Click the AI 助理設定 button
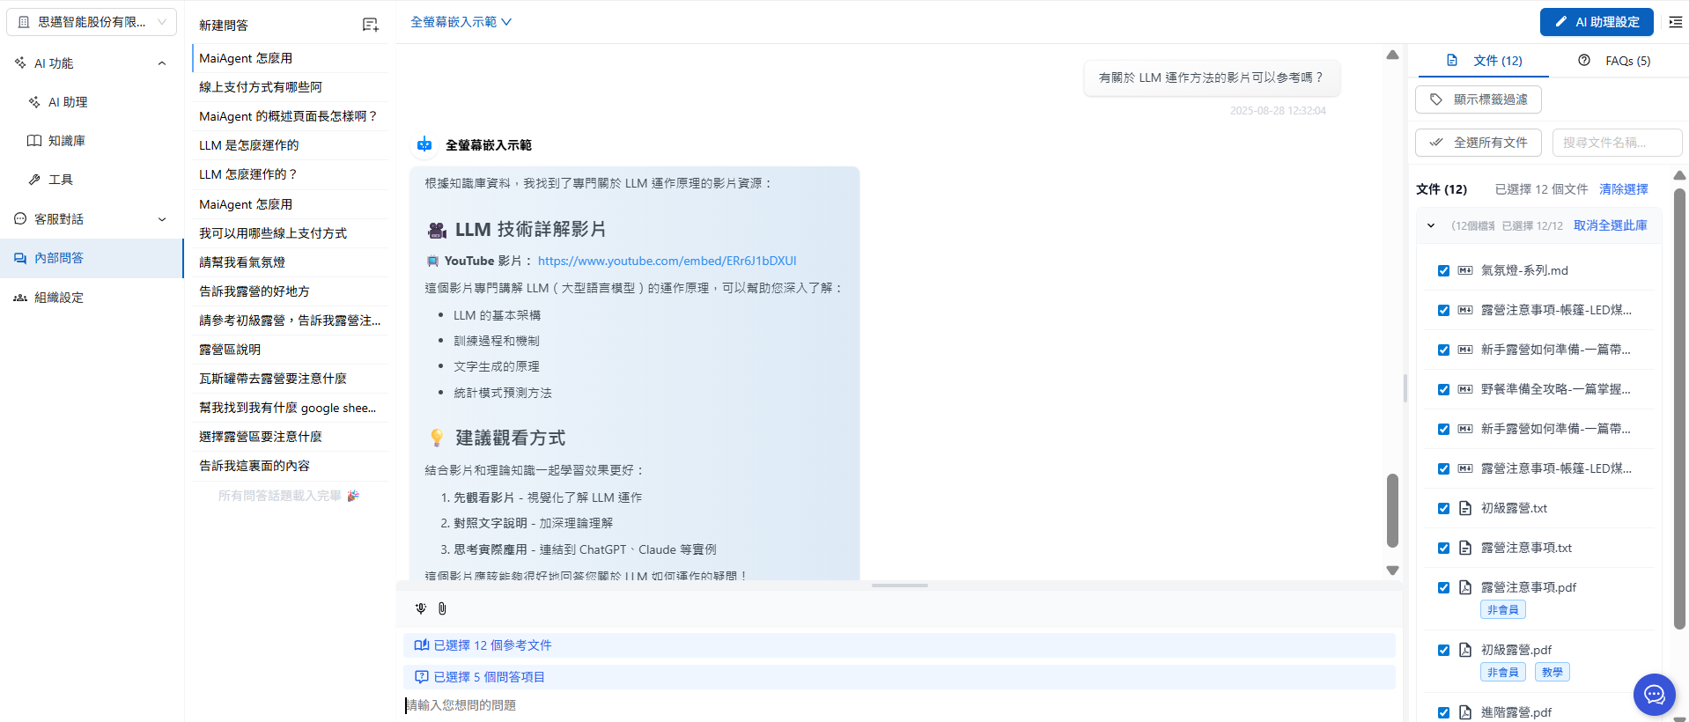The width and height of the screenshot is (1689, 722). (x=1596, y=22)
